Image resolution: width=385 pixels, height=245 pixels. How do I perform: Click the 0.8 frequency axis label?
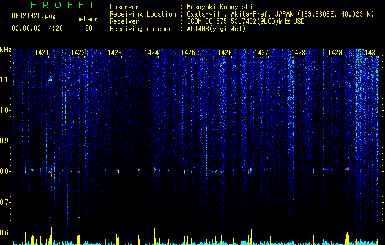(6, 171)
